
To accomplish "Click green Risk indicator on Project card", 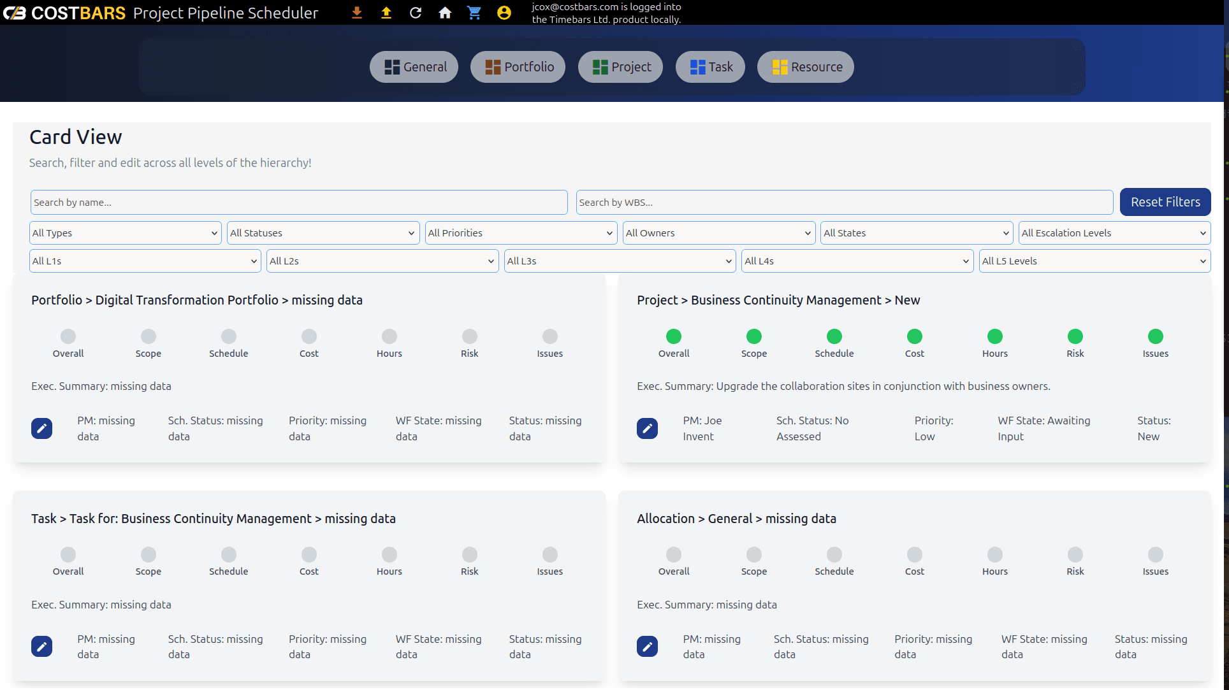I will [x=1075, y=336].
